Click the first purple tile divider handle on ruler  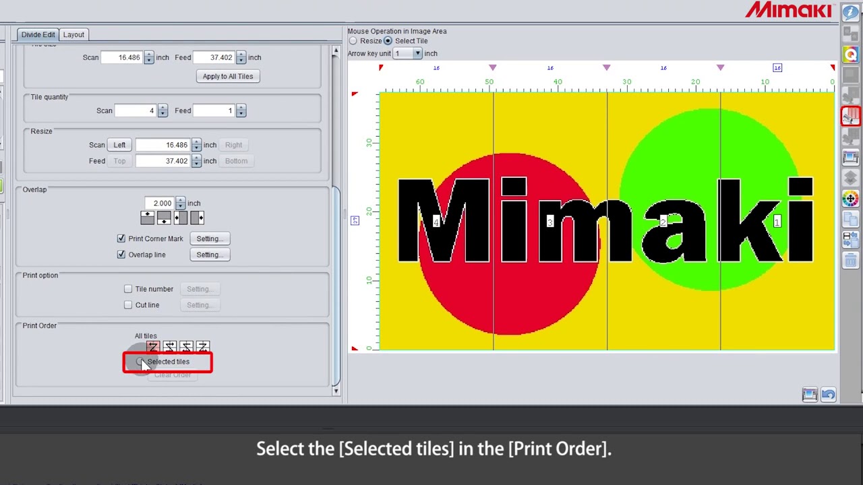pos(493,67)
